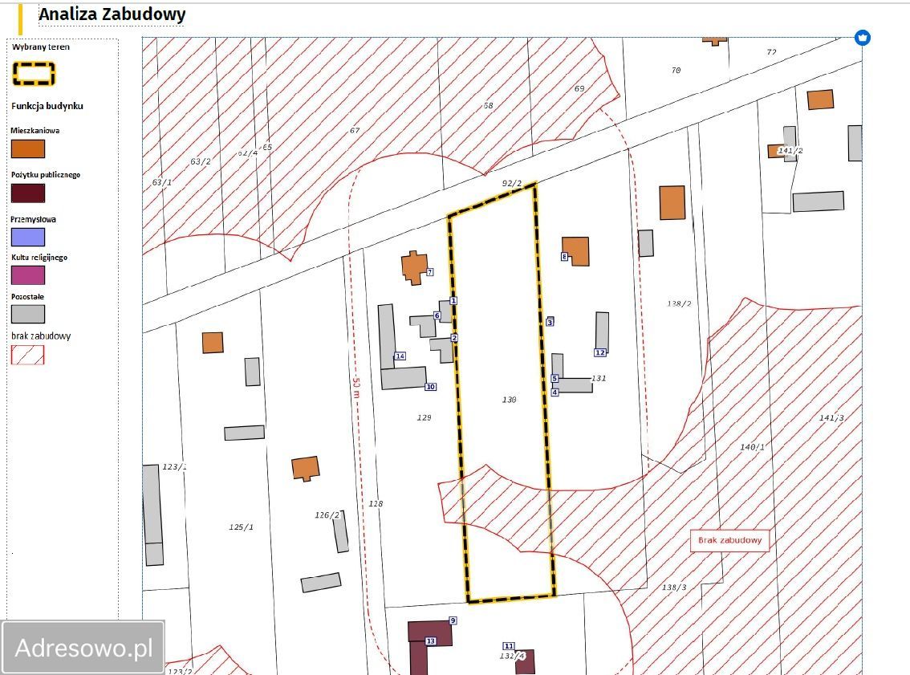
Task: Click the red hatched brak zabudowy swatch
Action: coord(28,356)
